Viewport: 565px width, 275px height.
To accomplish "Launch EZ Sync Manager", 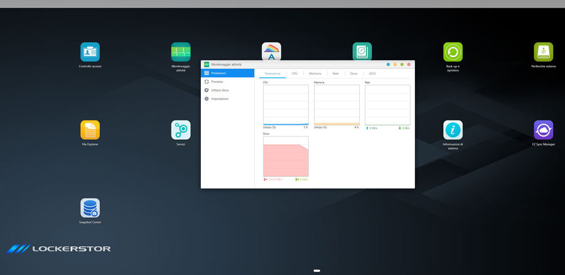I will [x=543, y=130].
